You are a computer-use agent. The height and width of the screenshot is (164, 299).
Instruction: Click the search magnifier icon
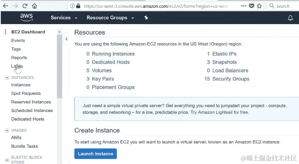tap(272, 6)
